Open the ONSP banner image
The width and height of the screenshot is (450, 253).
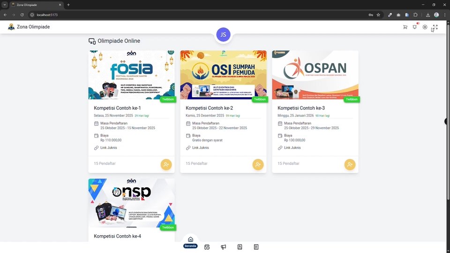pyautogui.click(x=131, y=203)
